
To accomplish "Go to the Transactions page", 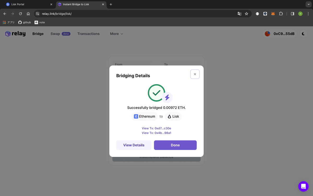I will pyautogui.click(x=88, y=34).
